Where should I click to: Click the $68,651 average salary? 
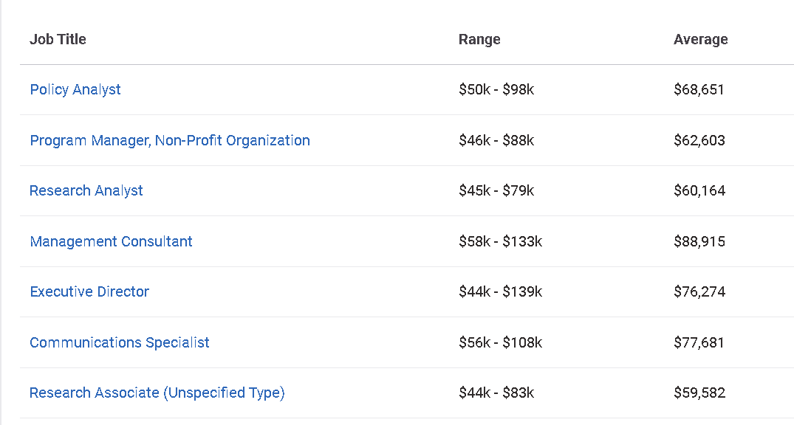(x=699, y=89)
